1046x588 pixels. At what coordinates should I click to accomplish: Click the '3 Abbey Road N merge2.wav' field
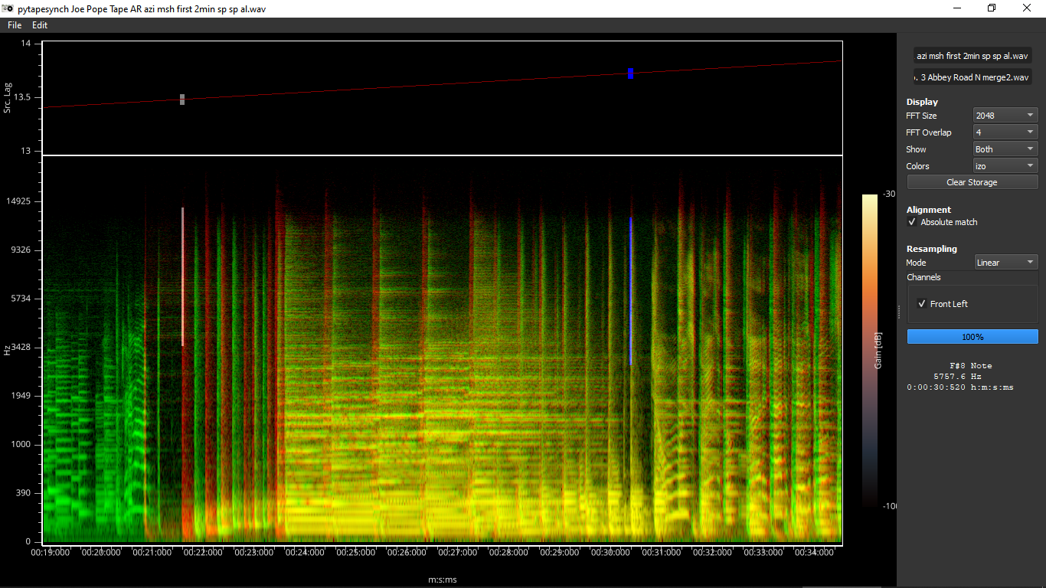(x=972, y=77)
